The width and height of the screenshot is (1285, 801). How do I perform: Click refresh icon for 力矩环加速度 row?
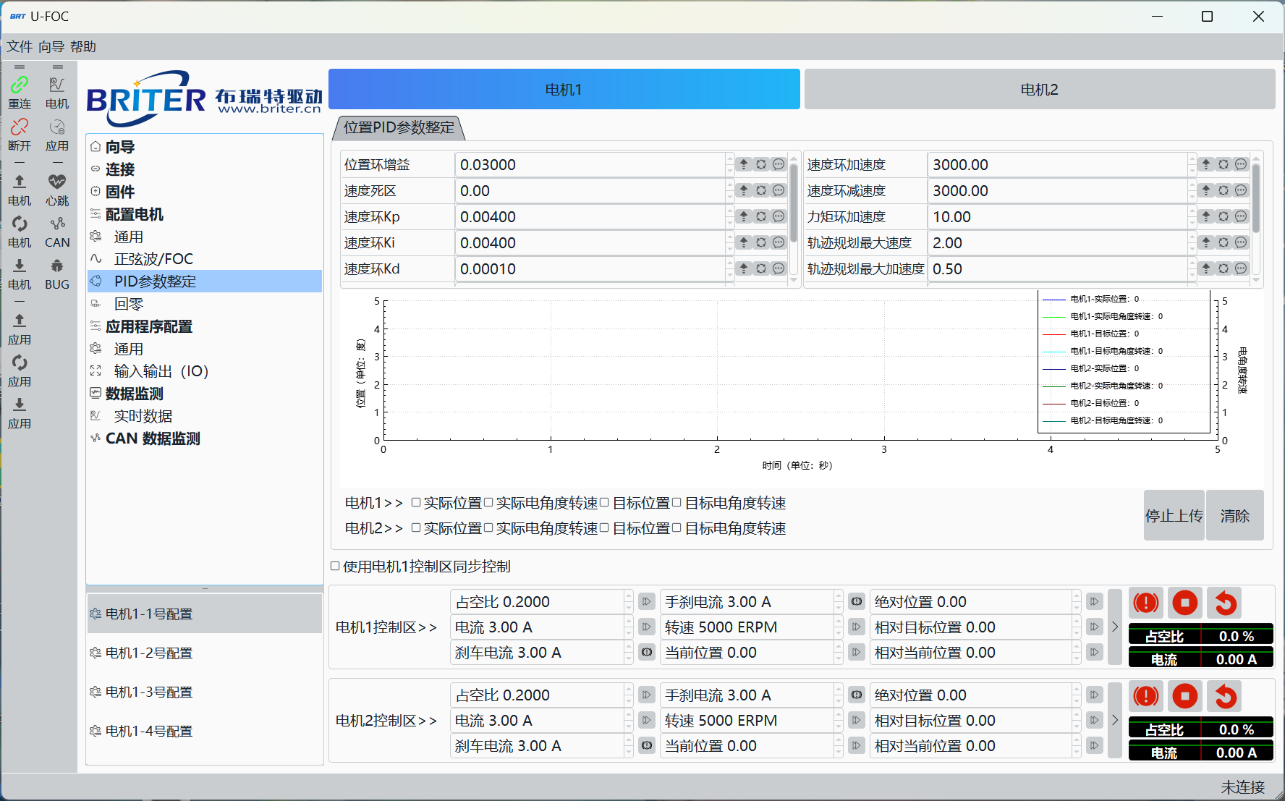tap(1223, 216)
